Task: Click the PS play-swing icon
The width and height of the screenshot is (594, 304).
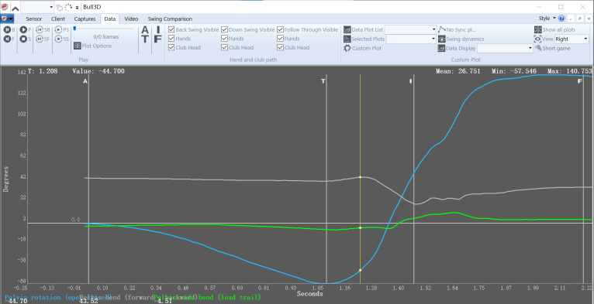Action: tap(58, 29)
